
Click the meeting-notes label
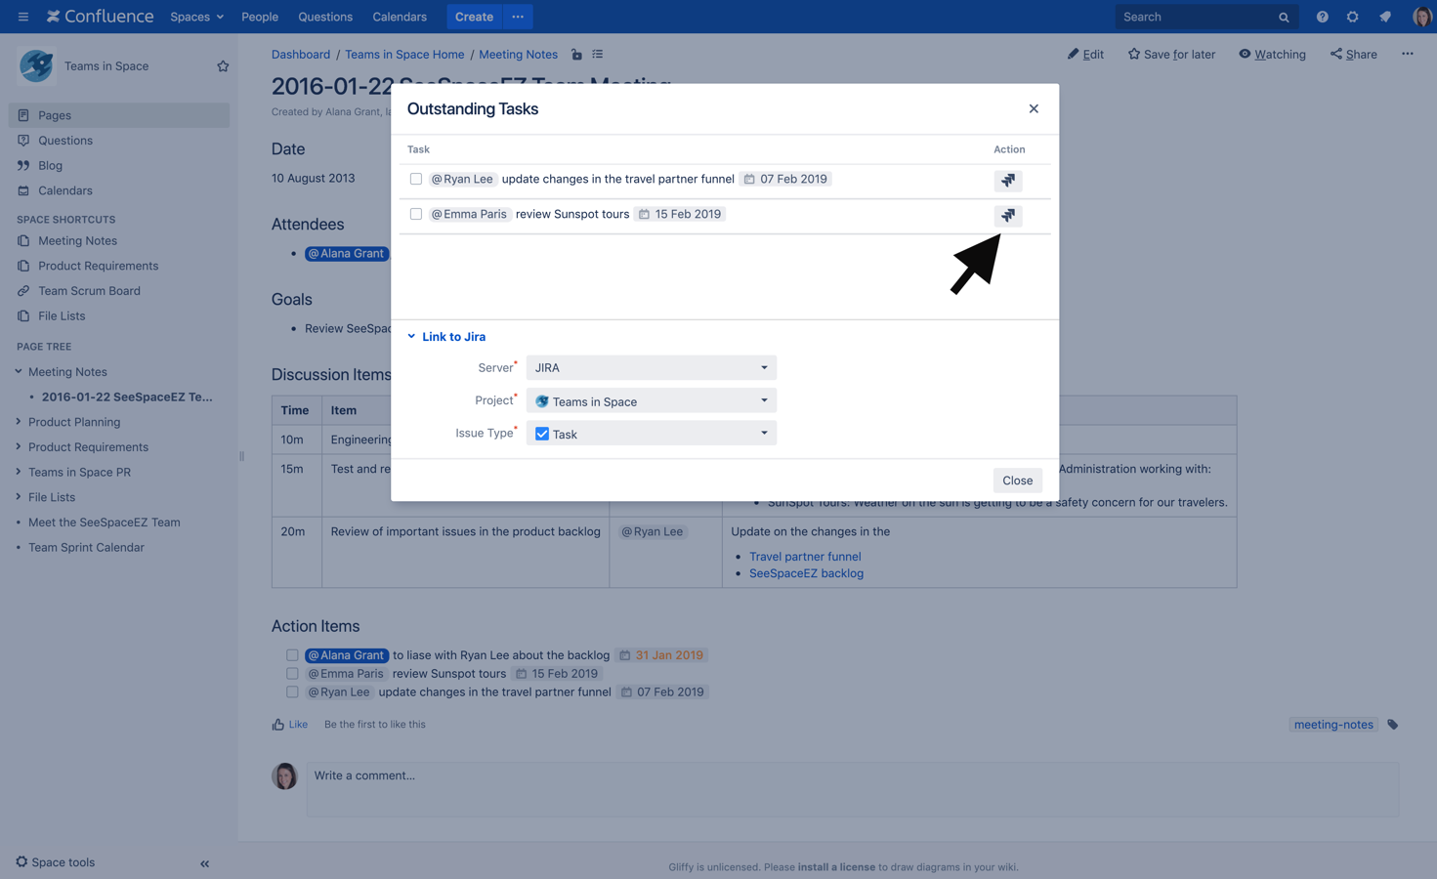[x=1333, y=725]
